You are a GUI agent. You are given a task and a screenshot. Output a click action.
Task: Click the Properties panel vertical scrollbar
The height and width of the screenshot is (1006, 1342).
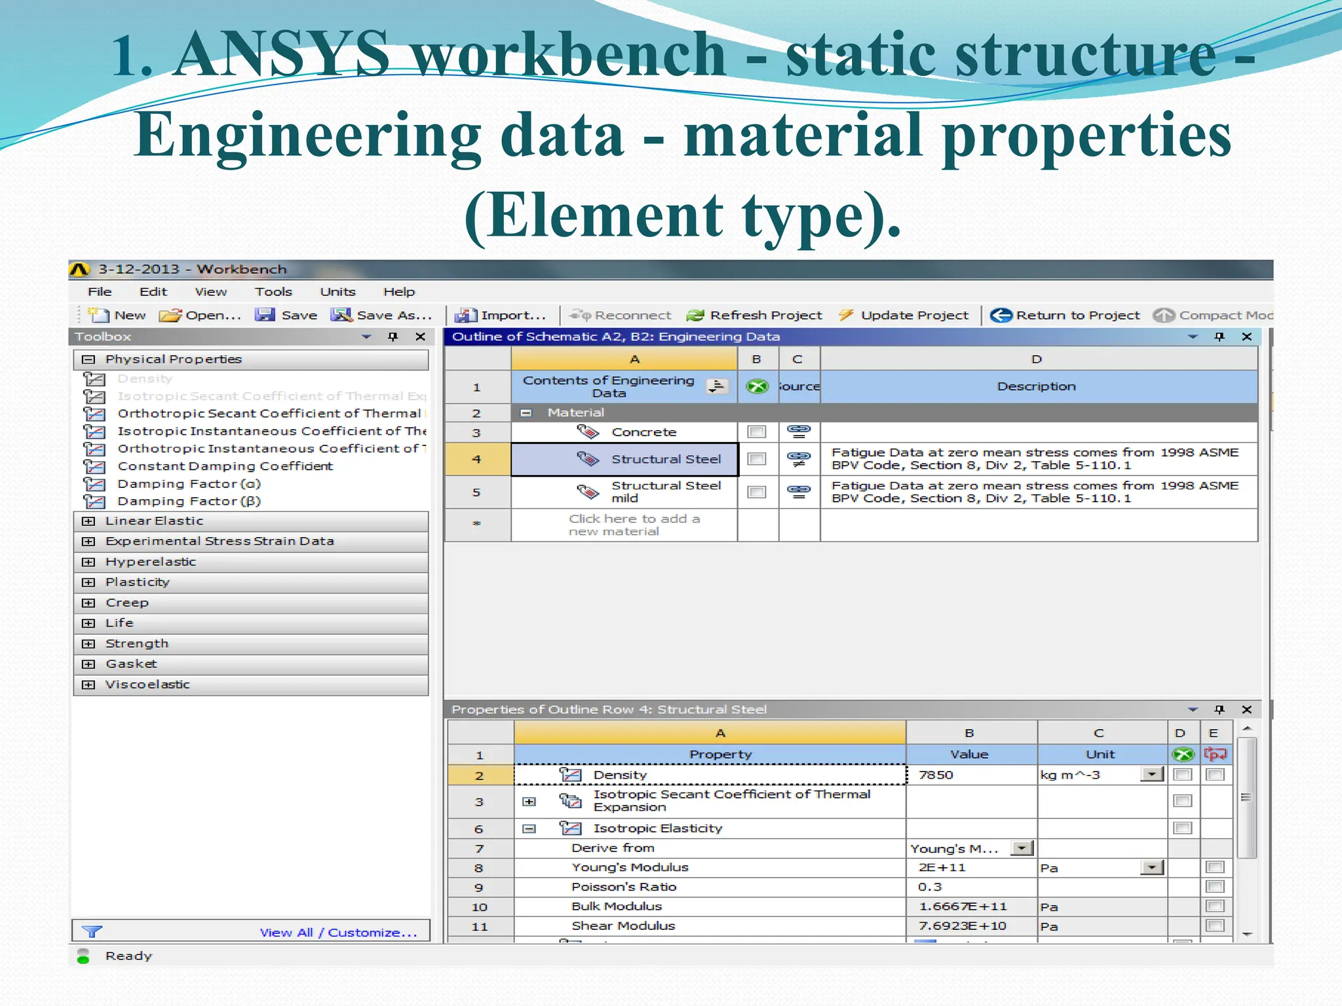point(1246,798)
